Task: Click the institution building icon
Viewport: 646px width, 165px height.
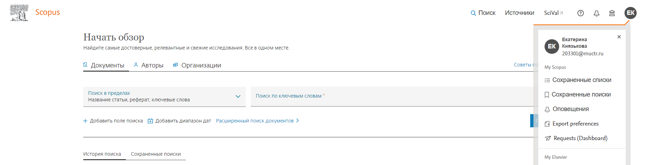Action: (612, 13)
